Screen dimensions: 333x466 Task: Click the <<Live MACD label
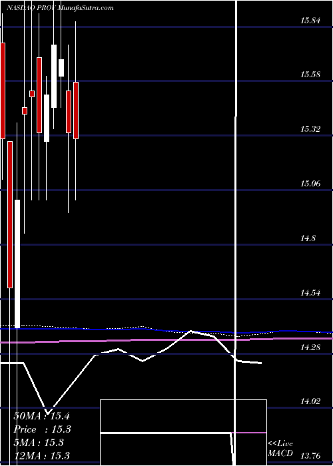[x=280, y=449]
